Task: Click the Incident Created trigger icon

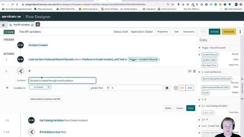Action: pyautogui.click(x=21, y=45)
